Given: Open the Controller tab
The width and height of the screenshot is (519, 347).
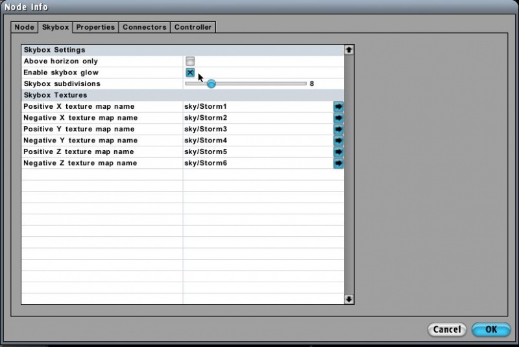Looking at the screenshot, I should coord(193,27).
